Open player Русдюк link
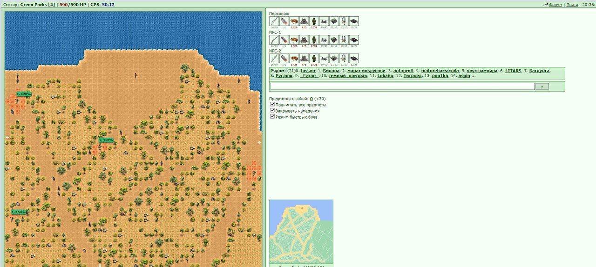The width and height of the screenshot is (596, 267). point(284,75)
